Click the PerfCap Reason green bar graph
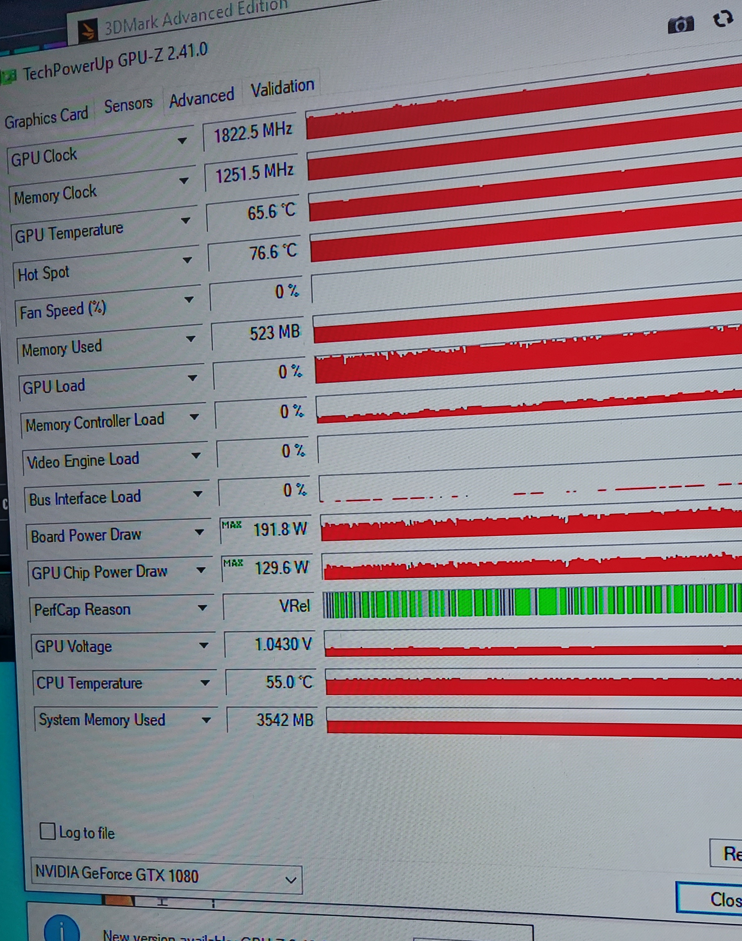 coord(532,601)
